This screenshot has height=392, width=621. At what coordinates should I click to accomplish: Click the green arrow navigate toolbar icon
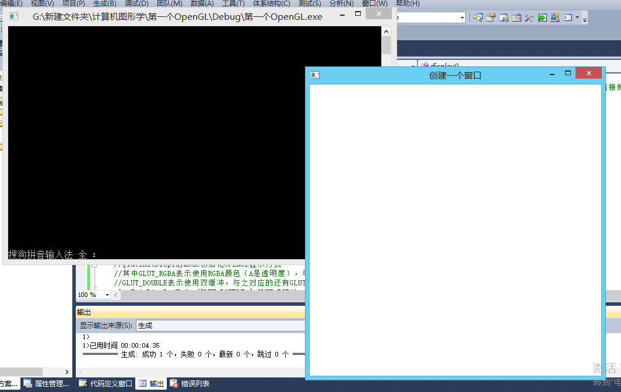click(x=542, y=17)
